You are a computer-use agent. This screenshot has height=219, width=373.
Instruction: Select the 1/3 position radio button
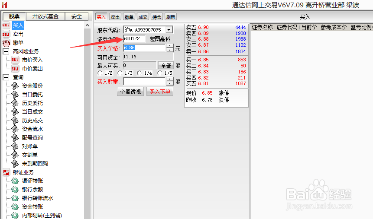coord(120,73)
